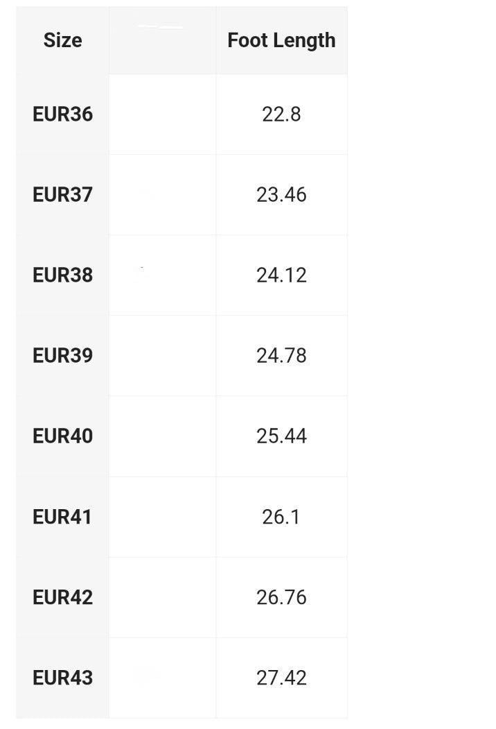Select the EUR43 size label
This screenshot has width=496, height=729.
point(62,678)
